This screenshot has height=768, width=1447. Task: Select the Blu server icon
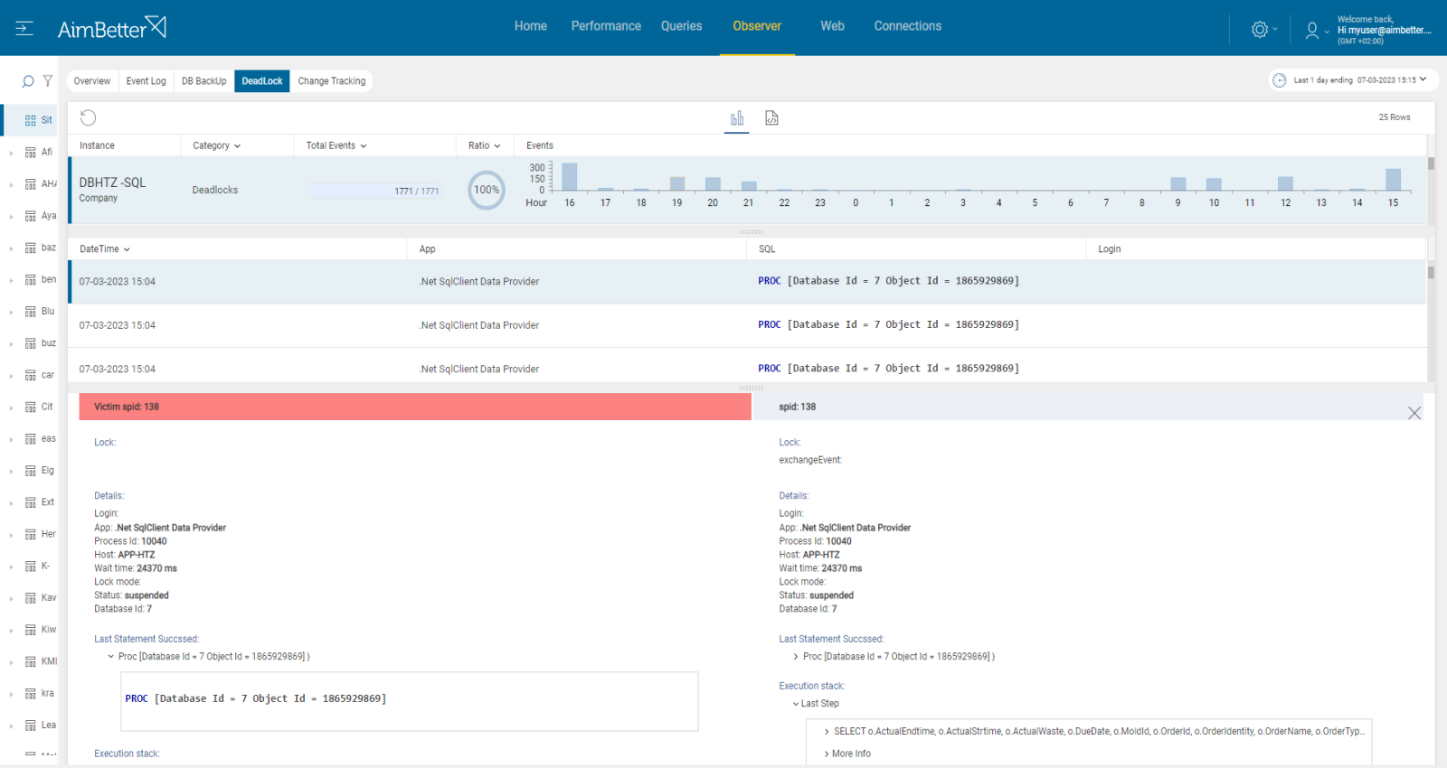[31, 312]
